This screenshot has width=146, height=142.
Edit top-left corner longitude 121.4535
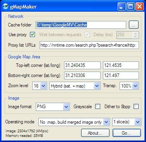tap(121, 65)
